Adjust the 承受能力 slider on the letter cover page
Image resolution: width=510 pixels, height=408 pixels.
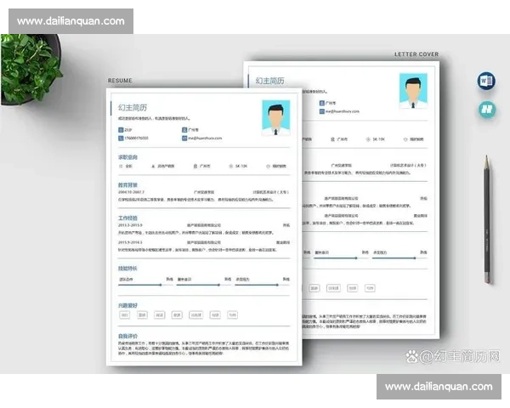pyautogui.click(x=399, y=258)
